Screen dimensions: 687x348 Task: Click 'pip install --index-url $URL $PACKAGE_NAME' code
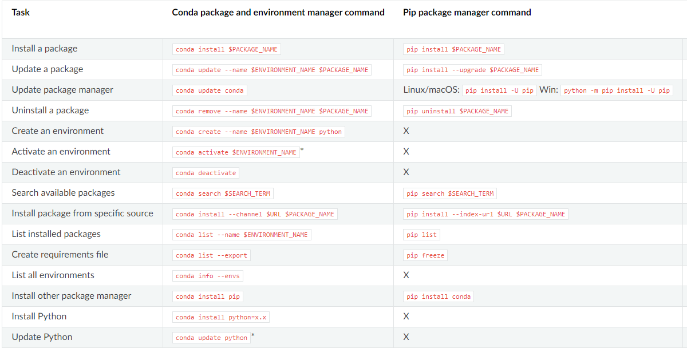tap(485, 214)
